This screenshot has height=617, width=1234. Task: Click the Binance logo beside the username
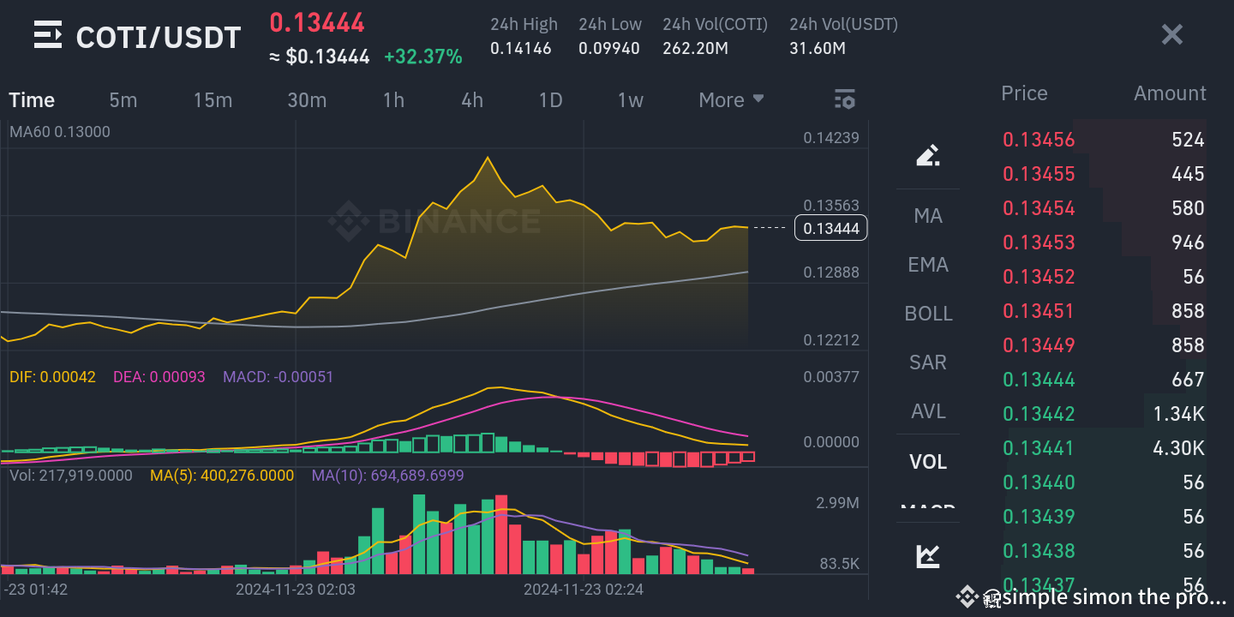tap(967, 596)
